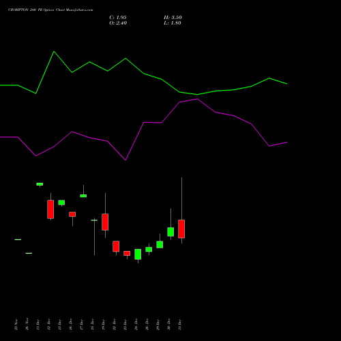Click the 18 Dec date label
Screen dimensions: 341x341
click(x=92, y=325)
